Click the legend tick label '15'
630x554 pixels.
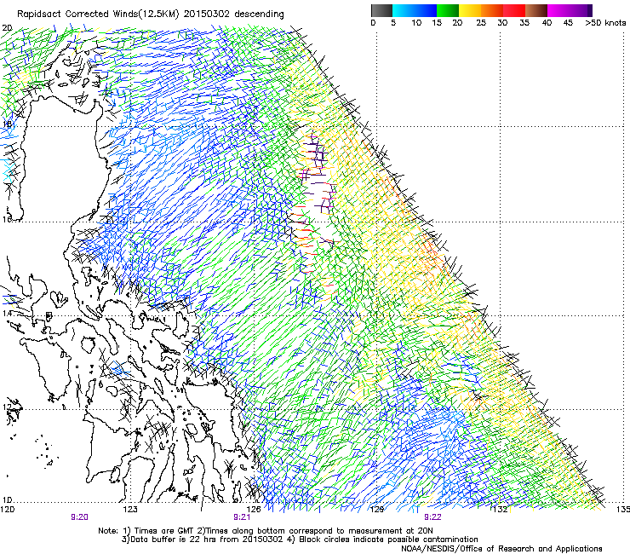(x=437, y=23)
